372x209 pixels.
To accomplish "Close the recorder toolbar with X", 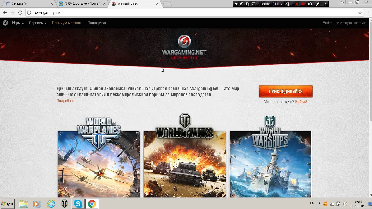I will [x=325, y=4].
